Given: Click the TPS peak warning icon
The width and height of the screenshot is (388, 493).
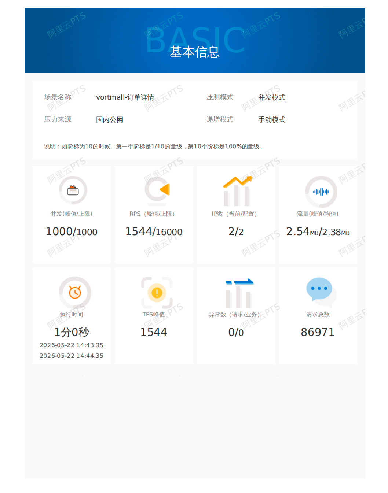Looking at the screenshot, I should pyautogui.click(x=157, y=293).
